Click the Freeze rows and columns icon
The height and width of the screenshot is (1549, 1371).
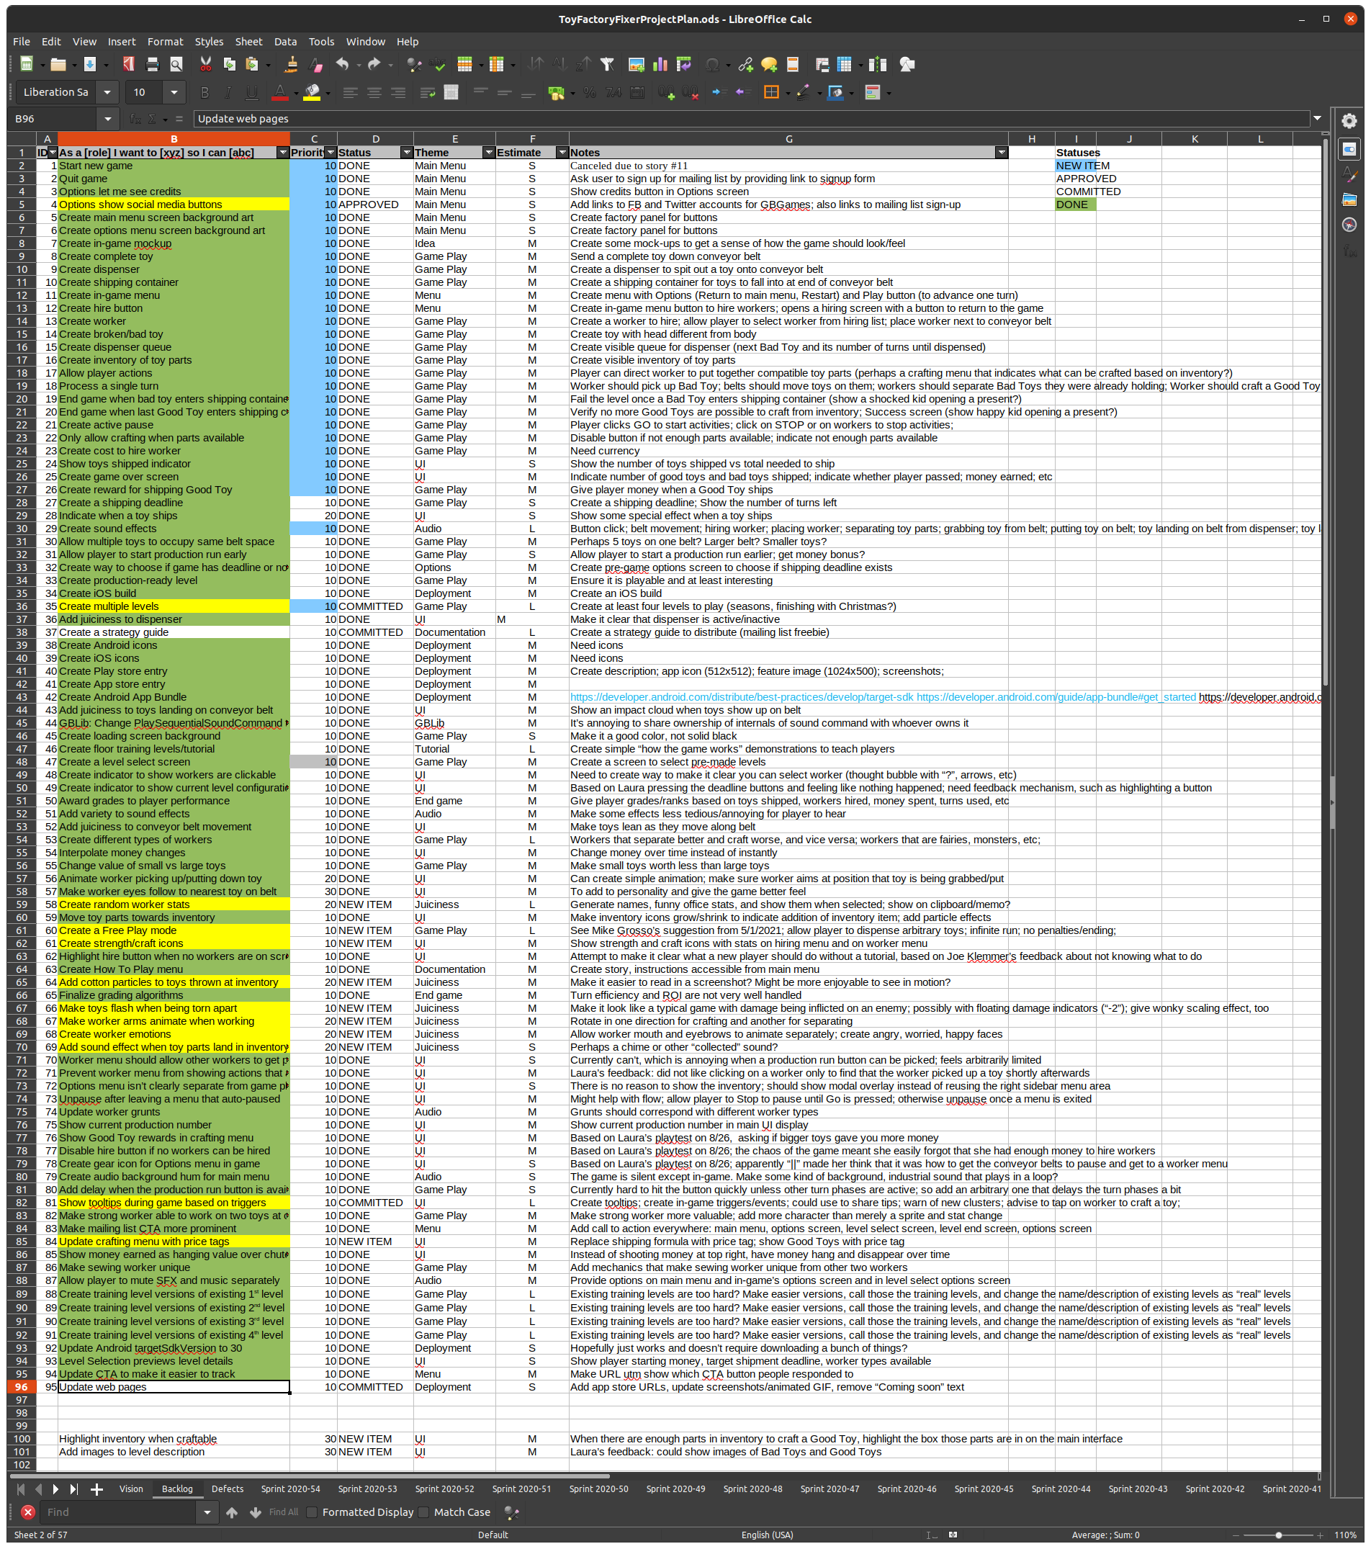[845, 64]
